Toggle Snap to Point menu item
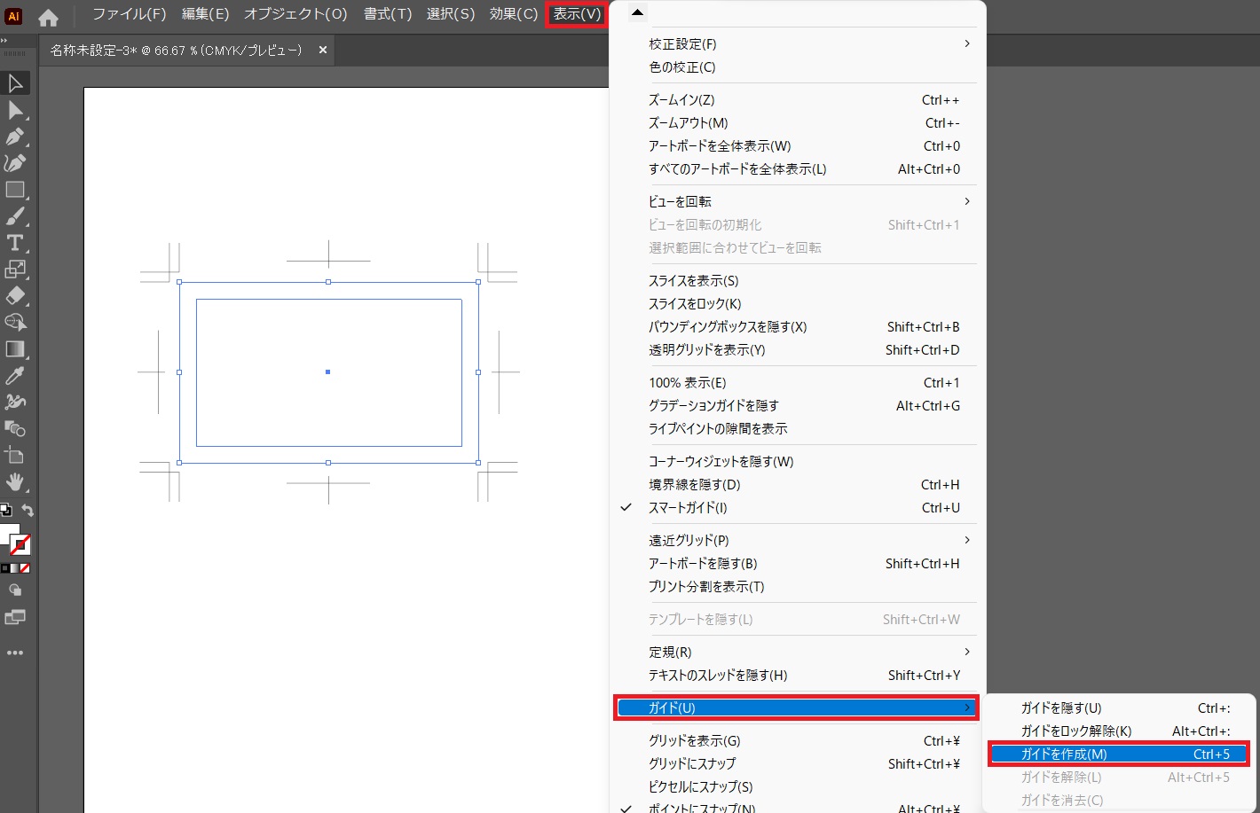Image resolution: width=1260 pixels, height=813 pixels. coord(701,808)
